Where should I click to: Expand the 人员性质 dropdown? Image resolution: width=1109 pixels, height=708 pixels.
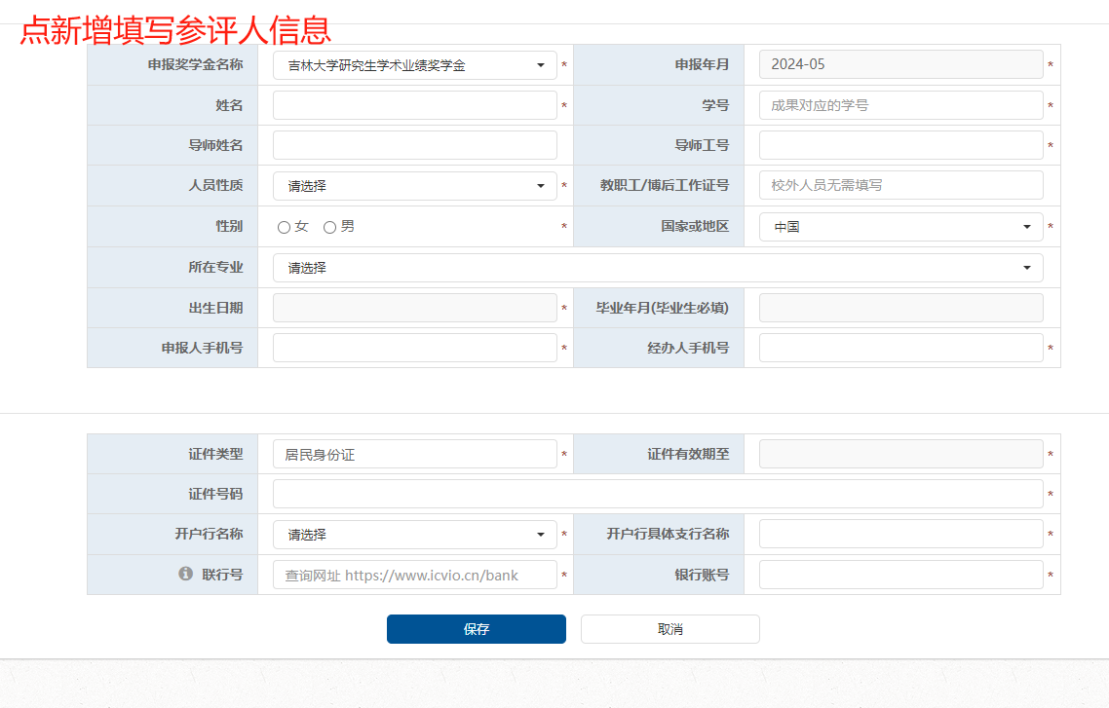pyautogui.click(x=414, y=186)
